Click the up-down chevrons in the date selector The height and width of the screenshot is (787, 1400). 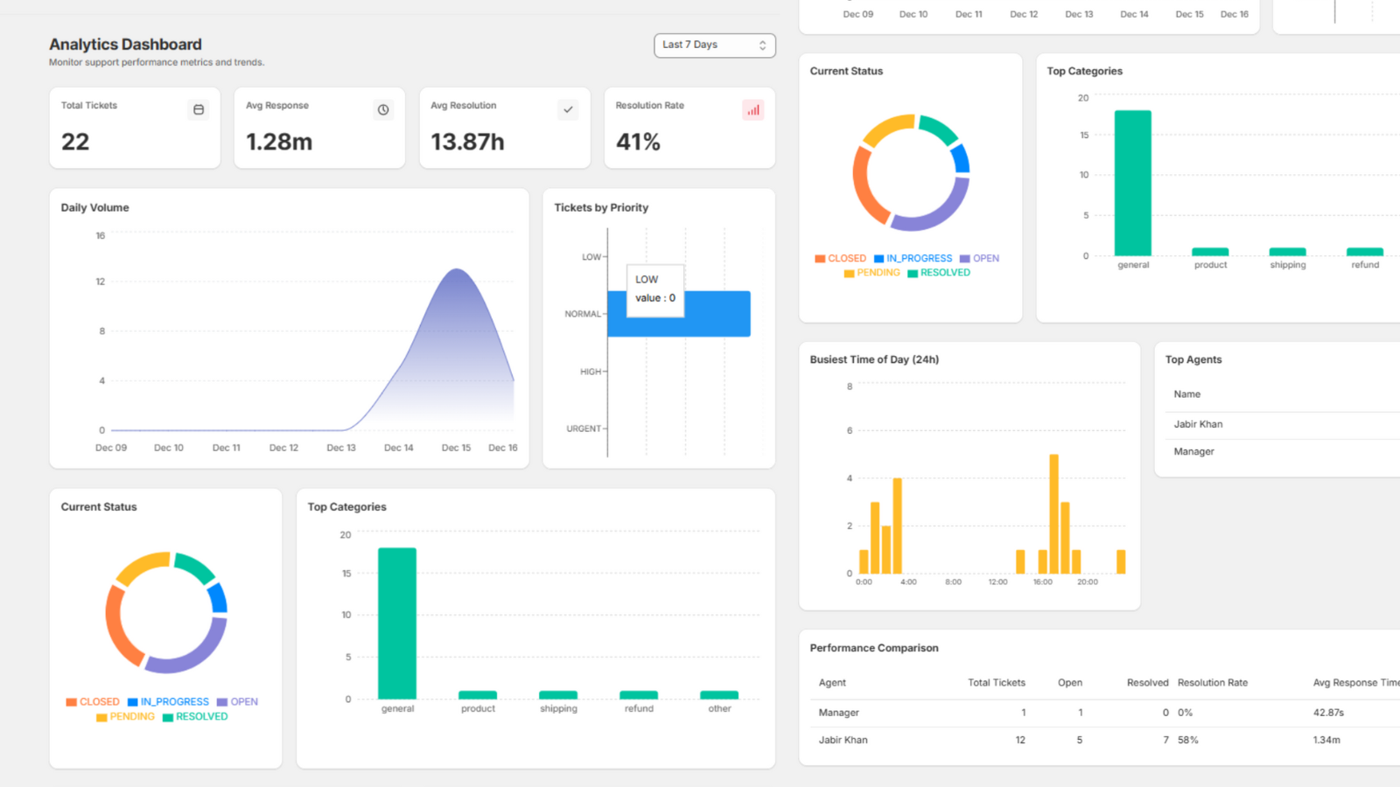[761, 45]
